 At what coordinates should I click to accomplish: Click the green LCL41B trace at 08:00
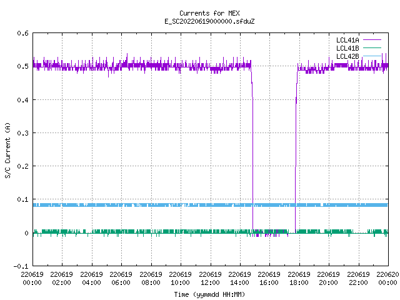pos(151,231)
